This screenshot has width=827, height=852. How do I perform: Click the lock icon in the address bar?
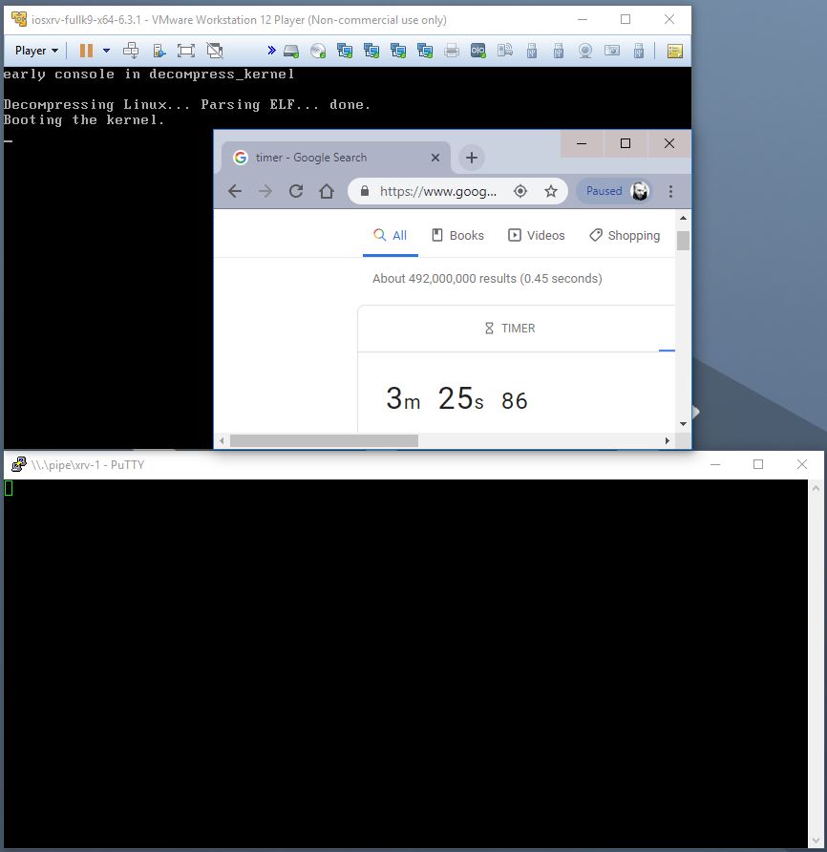(365, 191)
